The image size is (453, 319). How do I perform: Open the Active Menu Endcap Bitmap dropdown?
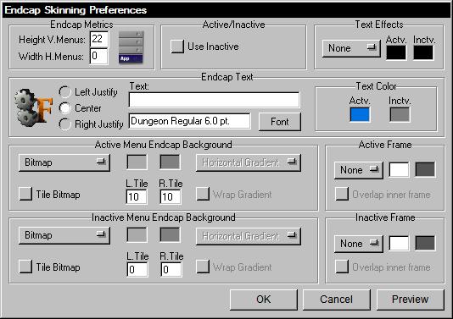pyautogui.click(x=64, y=162)
